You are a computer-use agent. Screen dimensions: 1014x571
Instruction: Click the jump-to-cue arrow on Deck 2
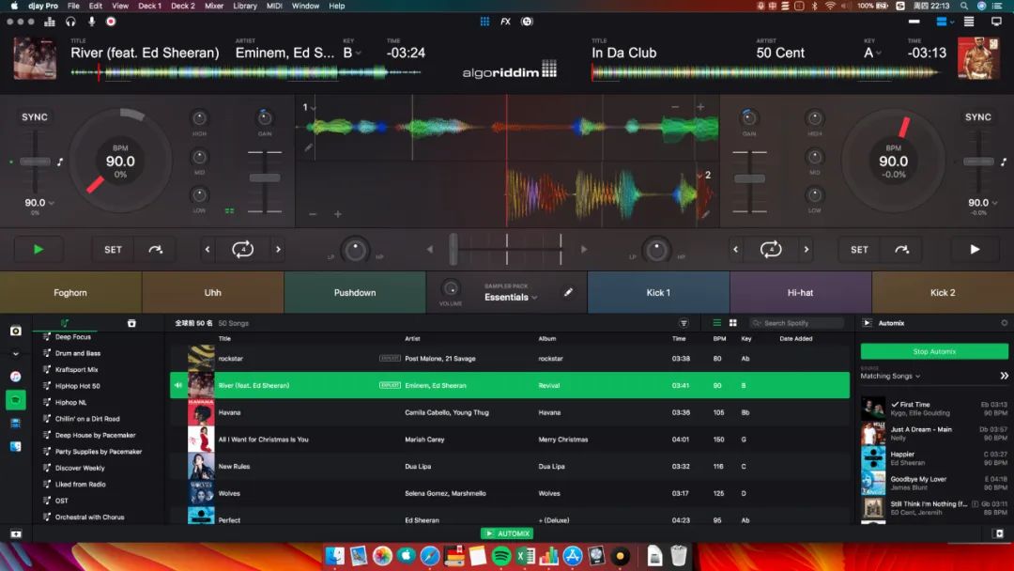pos(901,250)
